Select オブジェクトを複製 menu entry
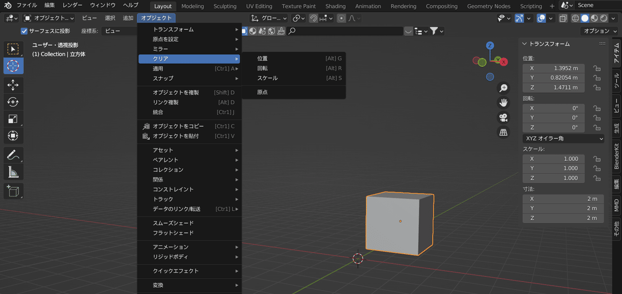Viewport: 622px width, 294px height. click(x=189, y=93)
